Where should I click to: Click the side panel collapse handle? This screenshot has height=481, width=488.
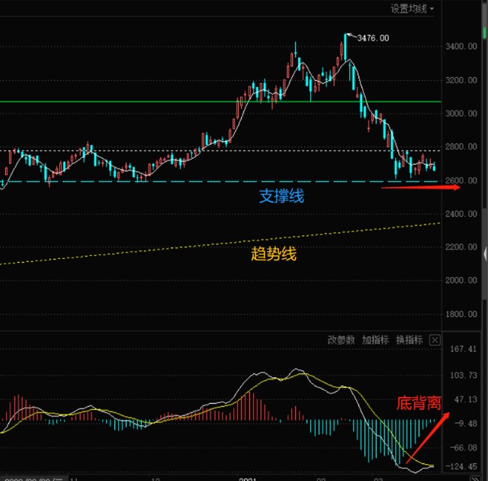pos(485,254)
